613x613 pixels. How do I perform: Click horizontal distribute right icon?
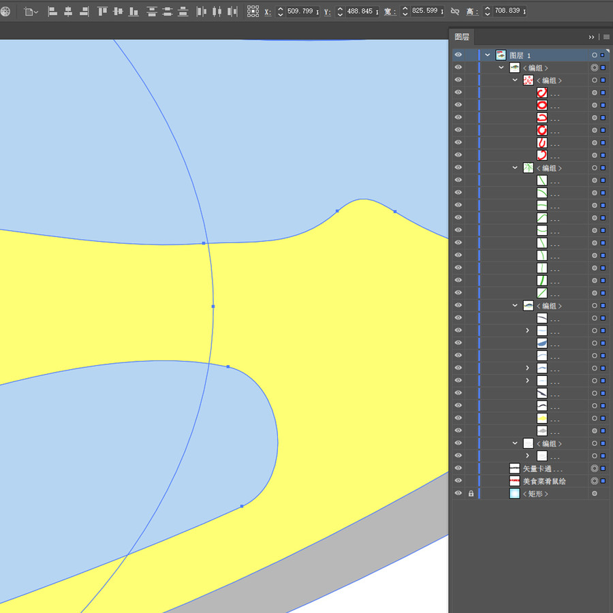pyautogui.click(x=233, y=12)
